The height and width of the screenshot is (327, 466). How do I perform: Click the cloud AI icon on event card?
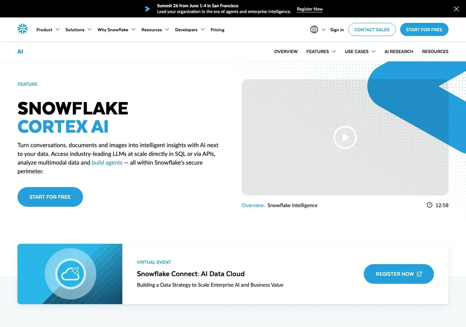[x=70, y=274]
